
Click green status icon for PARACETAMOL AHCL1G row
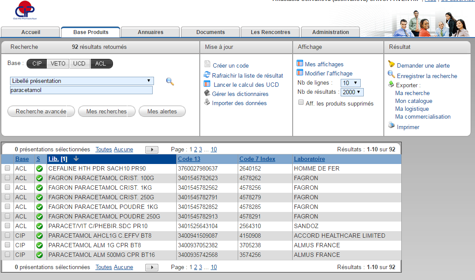pos(39,236)
